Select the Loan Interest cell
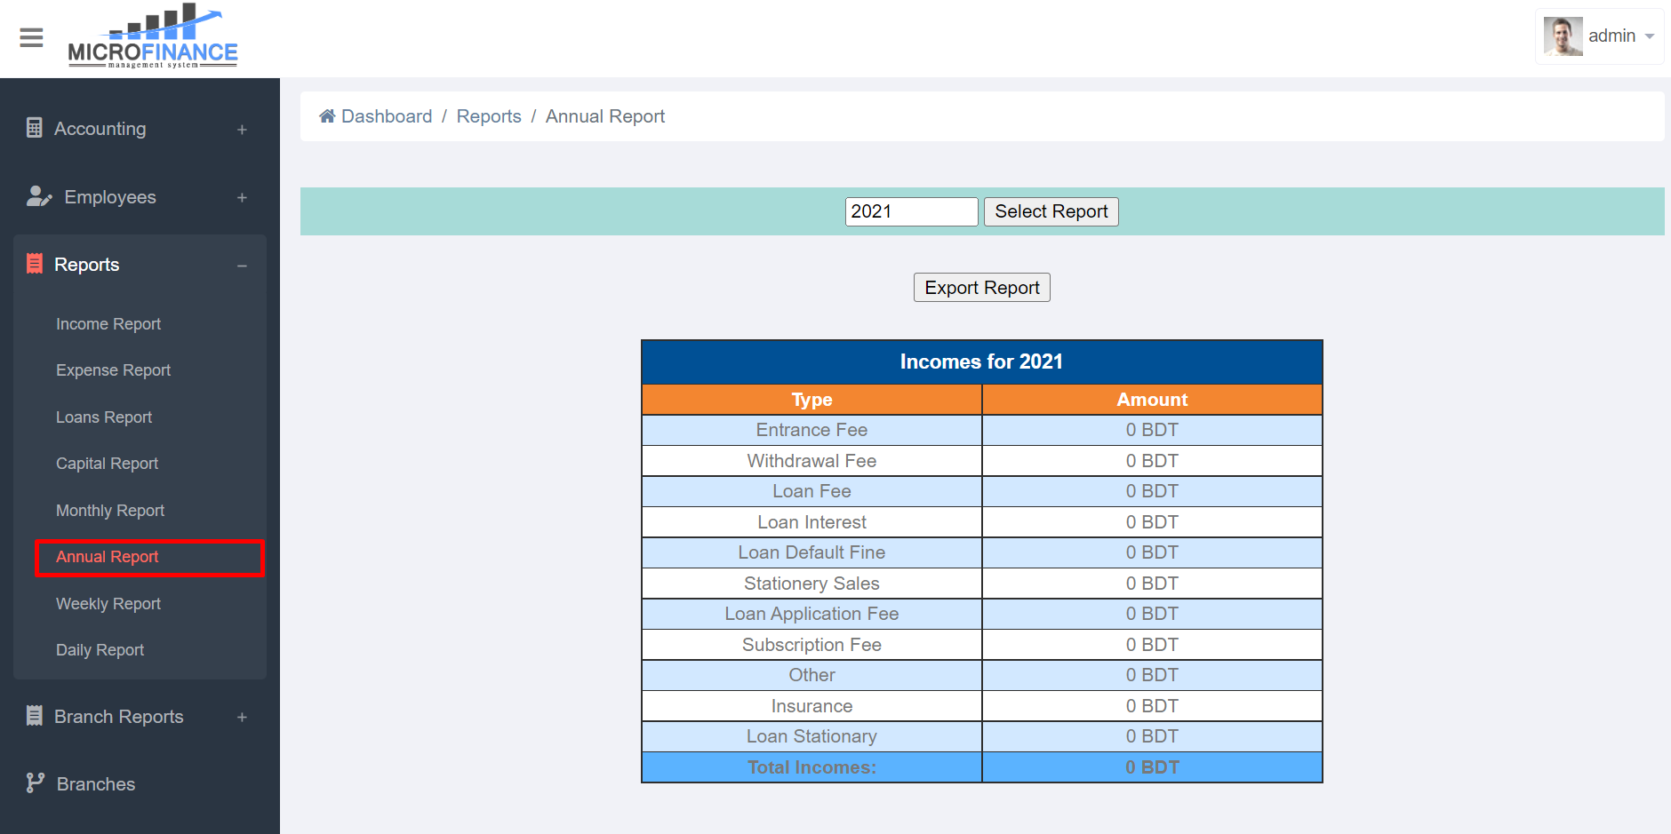The height and width of the screenshot is (834, 1671). pyautogui.click(x=812, y=522)
